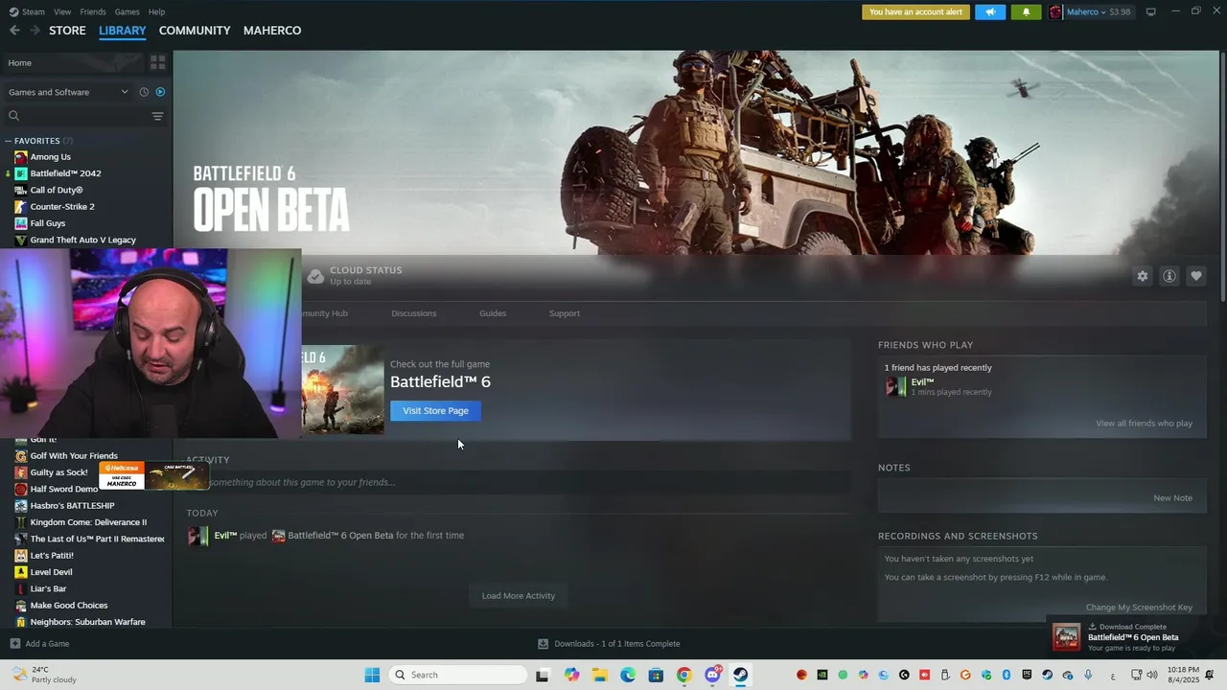Open Google Chrome from the taskbar
Screen dimensions: 1227x690
(x=683, y=675)
